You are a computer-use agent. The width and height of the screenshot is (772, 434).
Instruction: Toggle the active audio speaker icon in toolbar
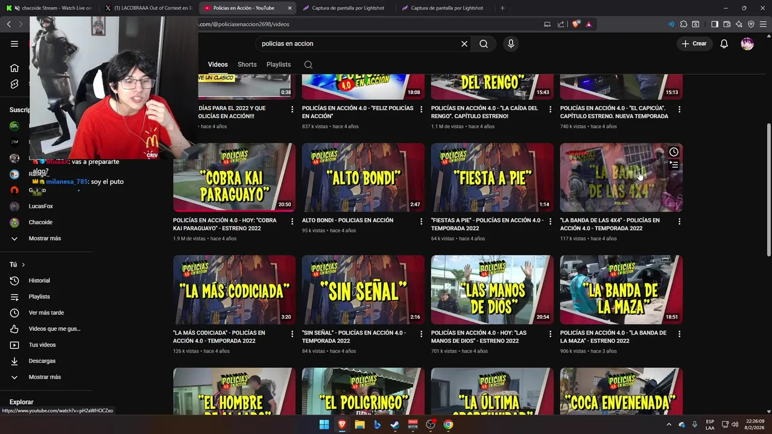point(671,24)
